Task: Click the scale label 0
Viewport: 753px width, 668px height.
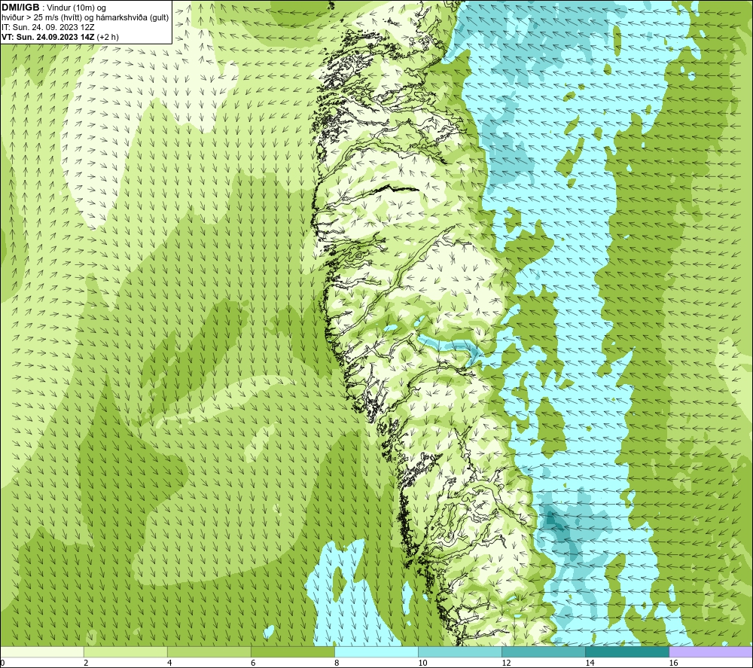Action: click(x=2, y=663)
